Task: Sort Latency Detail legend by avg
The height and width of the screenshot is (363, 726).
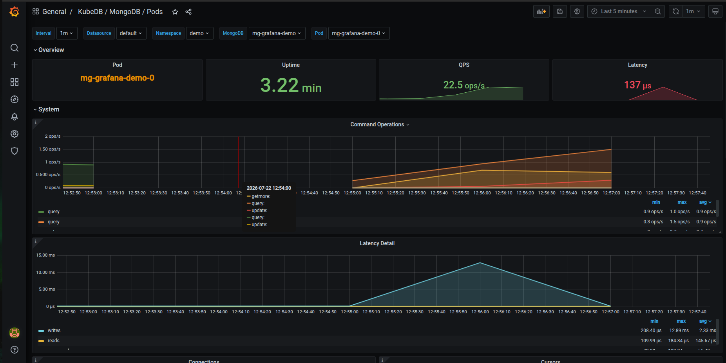Action: [705, 321]
